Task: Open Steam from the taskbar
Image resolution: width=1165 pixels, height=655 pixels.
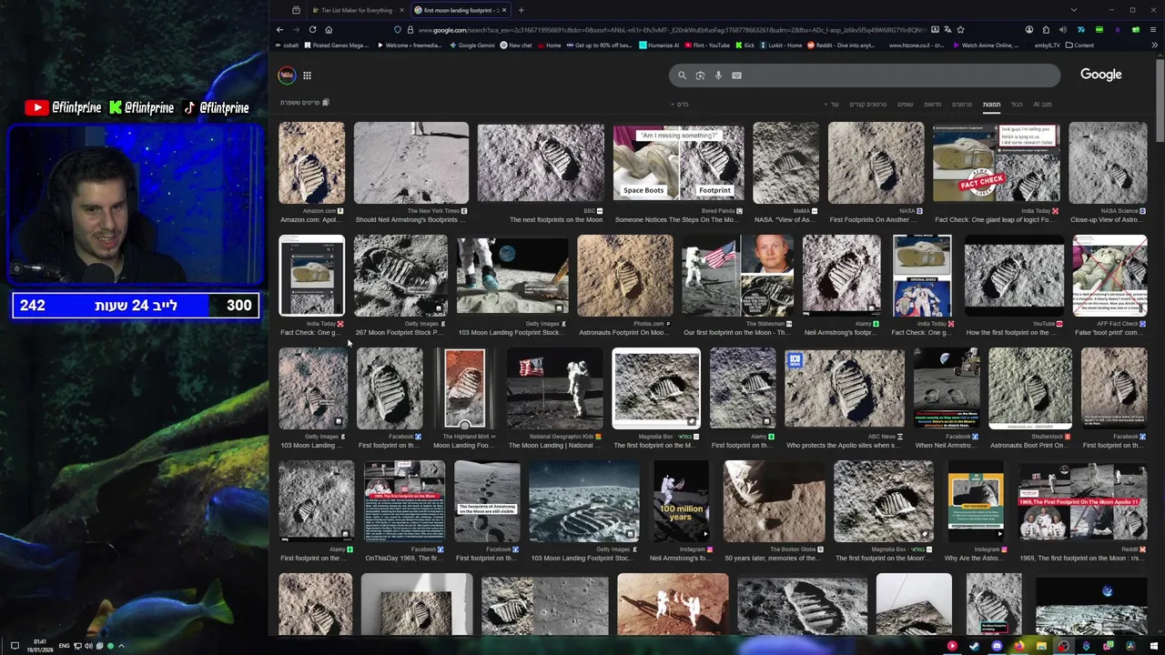Action: coord(974,646)
